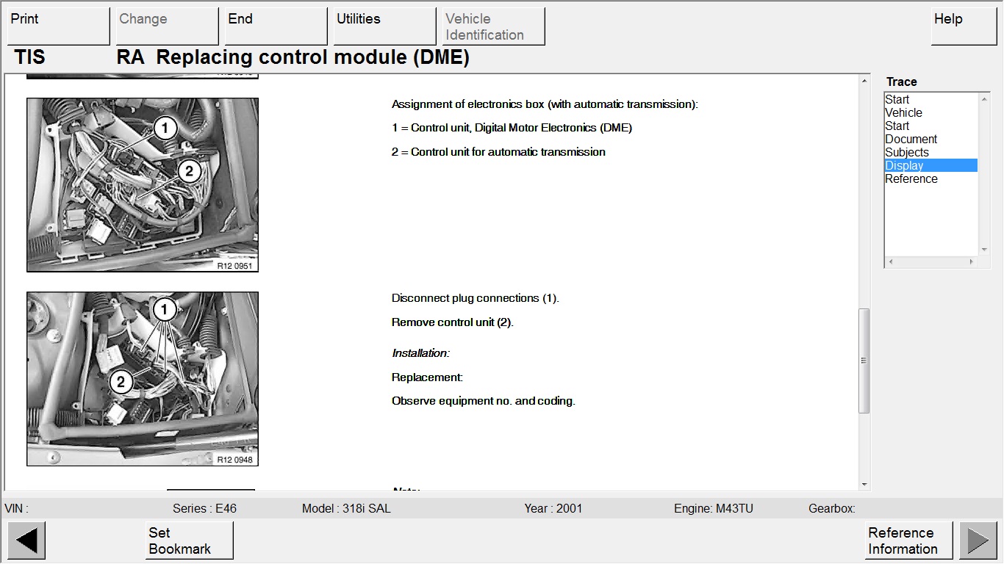Select first Start entry in Trace list
The width and height of the screenshot is (1004, 564).
[x=931, y=99]
